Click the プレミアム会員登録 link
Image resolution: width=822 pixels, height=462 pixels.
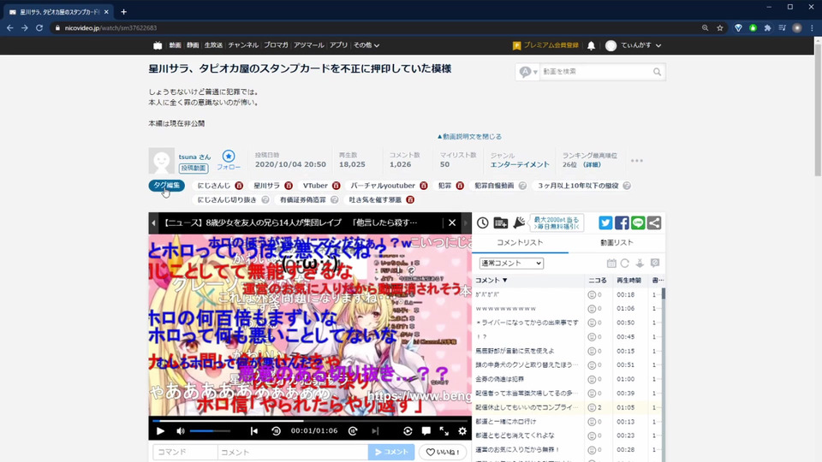click(x=545, y=45)
